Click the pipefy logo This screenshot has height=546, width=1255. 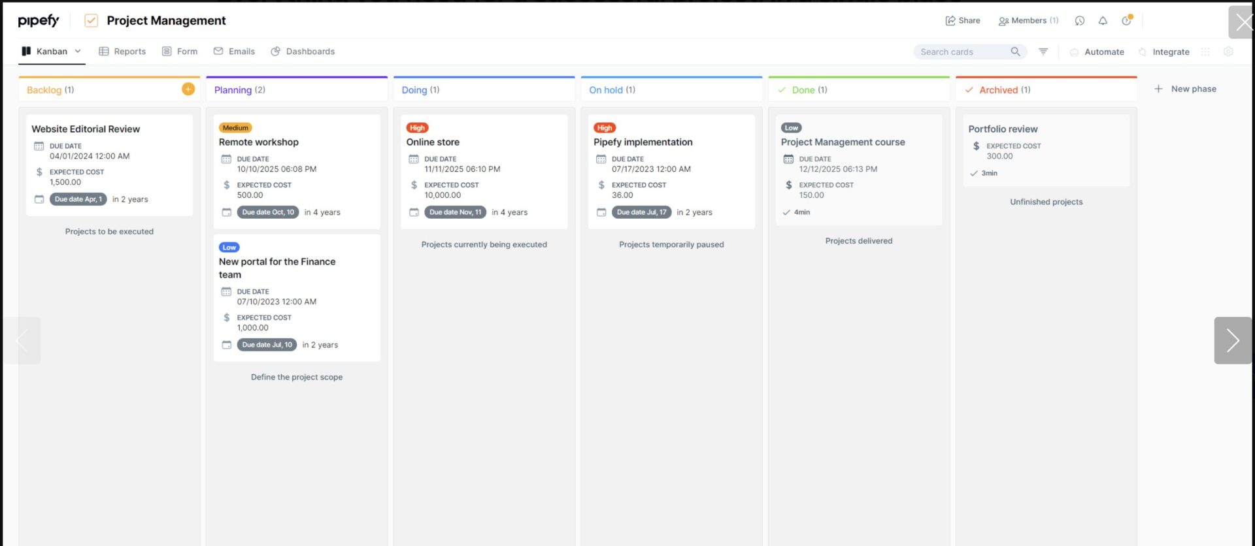(39, 21)
